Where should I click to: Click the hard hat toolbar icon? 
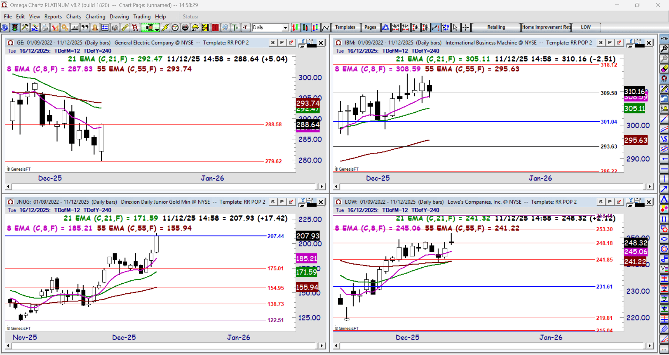click(x=195, y=27)
